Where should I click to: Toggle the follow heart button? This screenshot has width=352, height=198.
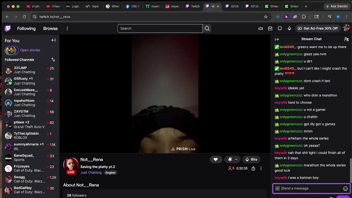click(216, 159)
